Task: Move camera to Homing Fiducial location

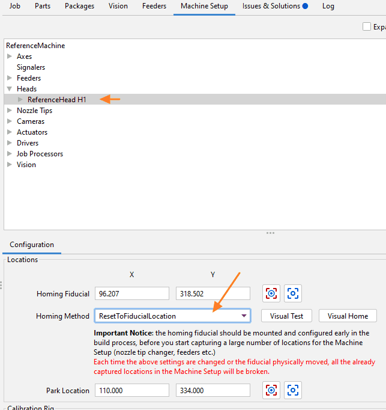Action: click(x=293, y=293)
